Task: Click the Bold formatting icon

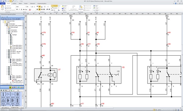Action: [17, 9]
